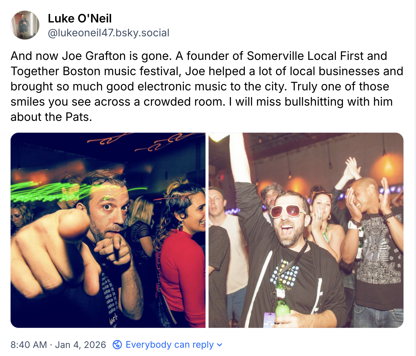Image resolution: width=416 pixels, height=356 pixels.
Task: Expand the reply settings chevron arrow
Action: pos(220,345)
